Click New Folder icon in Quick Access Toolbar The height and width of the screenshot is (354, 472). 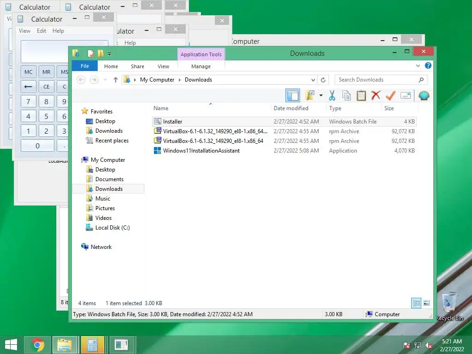click(x=100, y=53)
